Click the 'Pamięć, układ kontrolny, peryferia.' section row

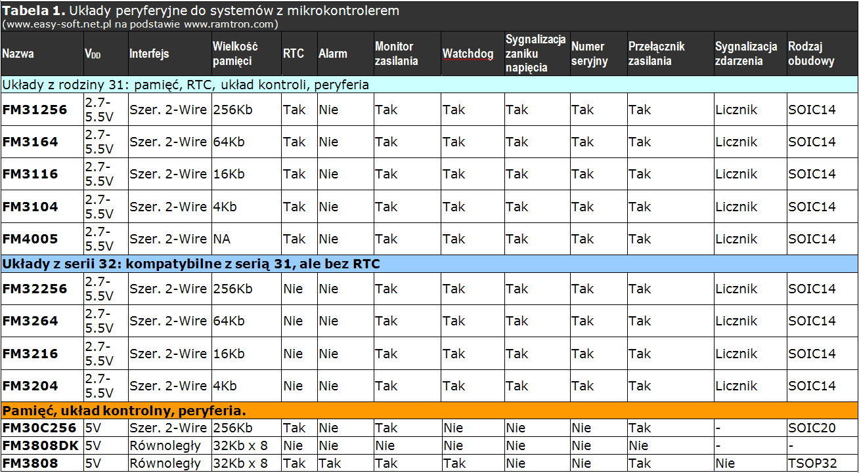(x=429, y=411)
